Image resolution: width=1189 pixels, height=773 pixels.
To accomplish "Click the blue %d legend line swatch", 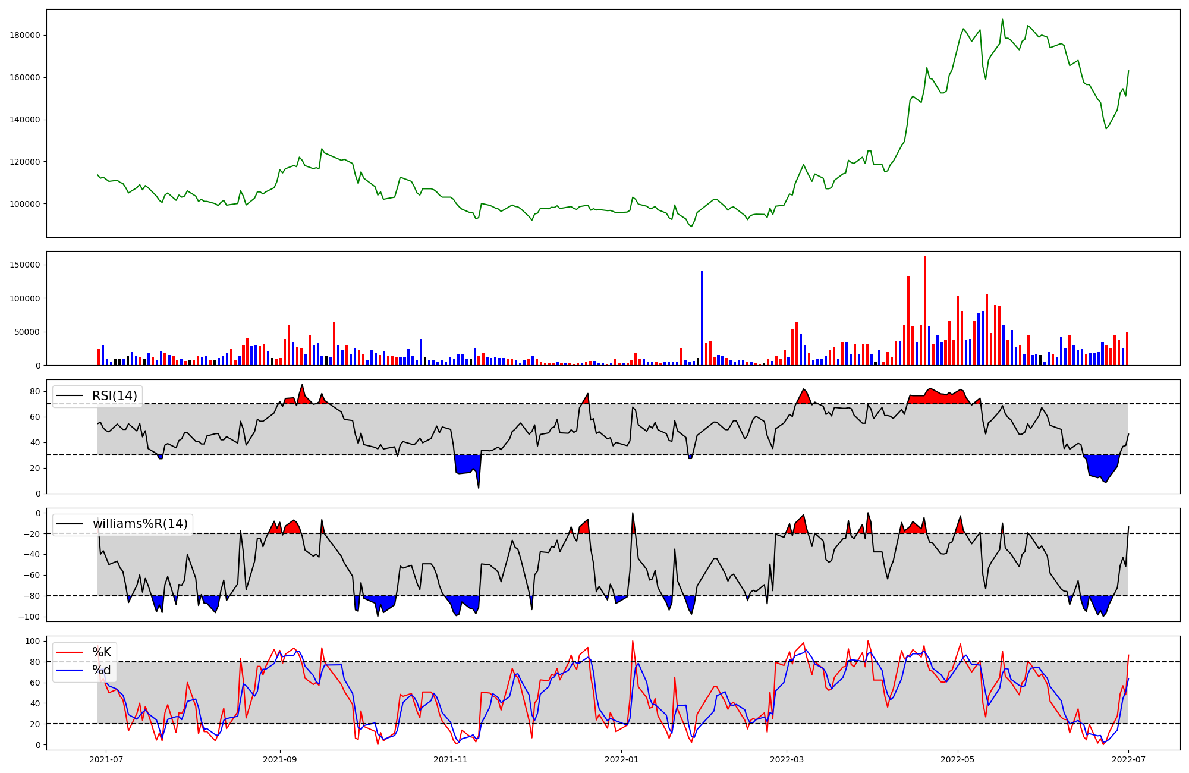I will [70, 671].
